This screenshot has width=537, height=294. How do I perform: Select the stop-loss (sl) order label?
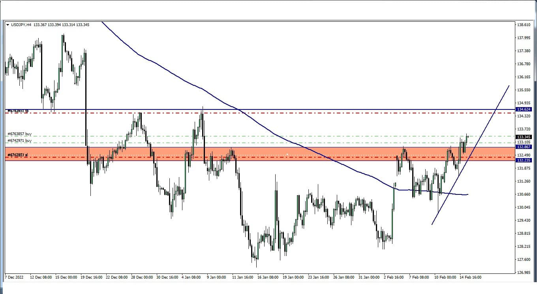pyautogui.click(x=18, y=155)
